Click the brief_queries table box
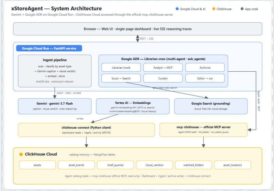Screen dimensions: 274x191 pyautogui.click(x=115, y=165)
